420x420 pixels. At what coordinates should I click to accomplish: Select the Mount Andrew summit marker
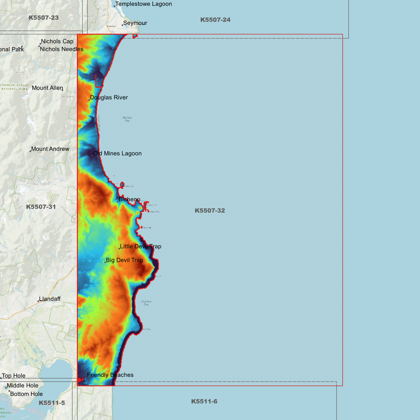pyautogui.click(x=31, y=151)
